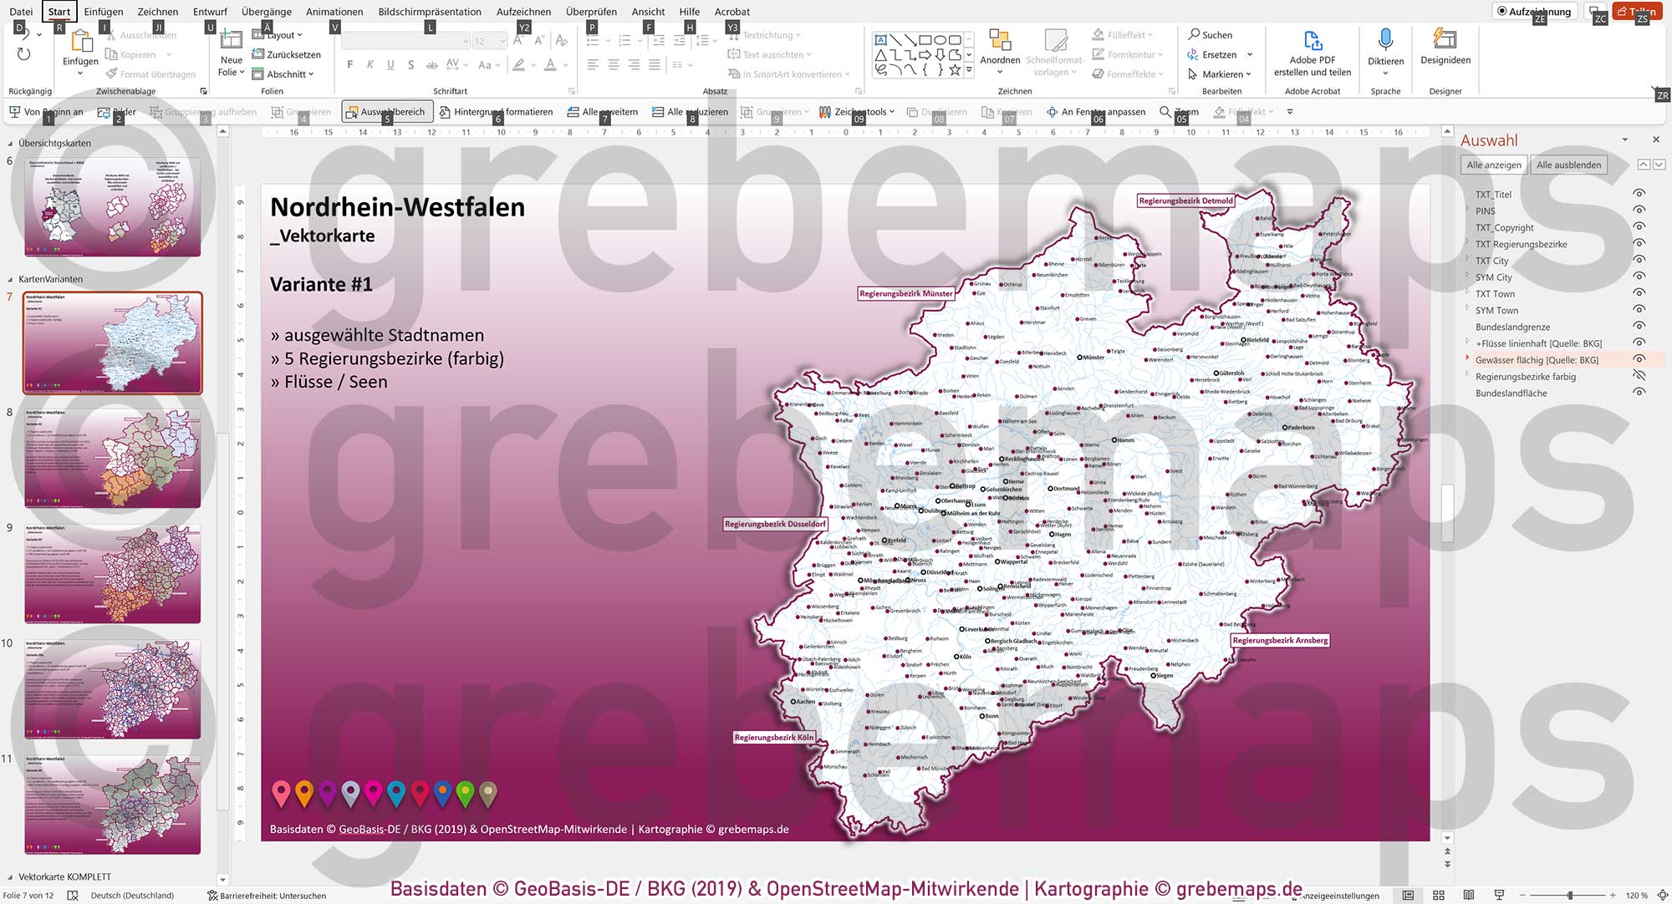Click the Auswahlbereich toolbar icon
1672x904 pixels.
click(387, 110)
